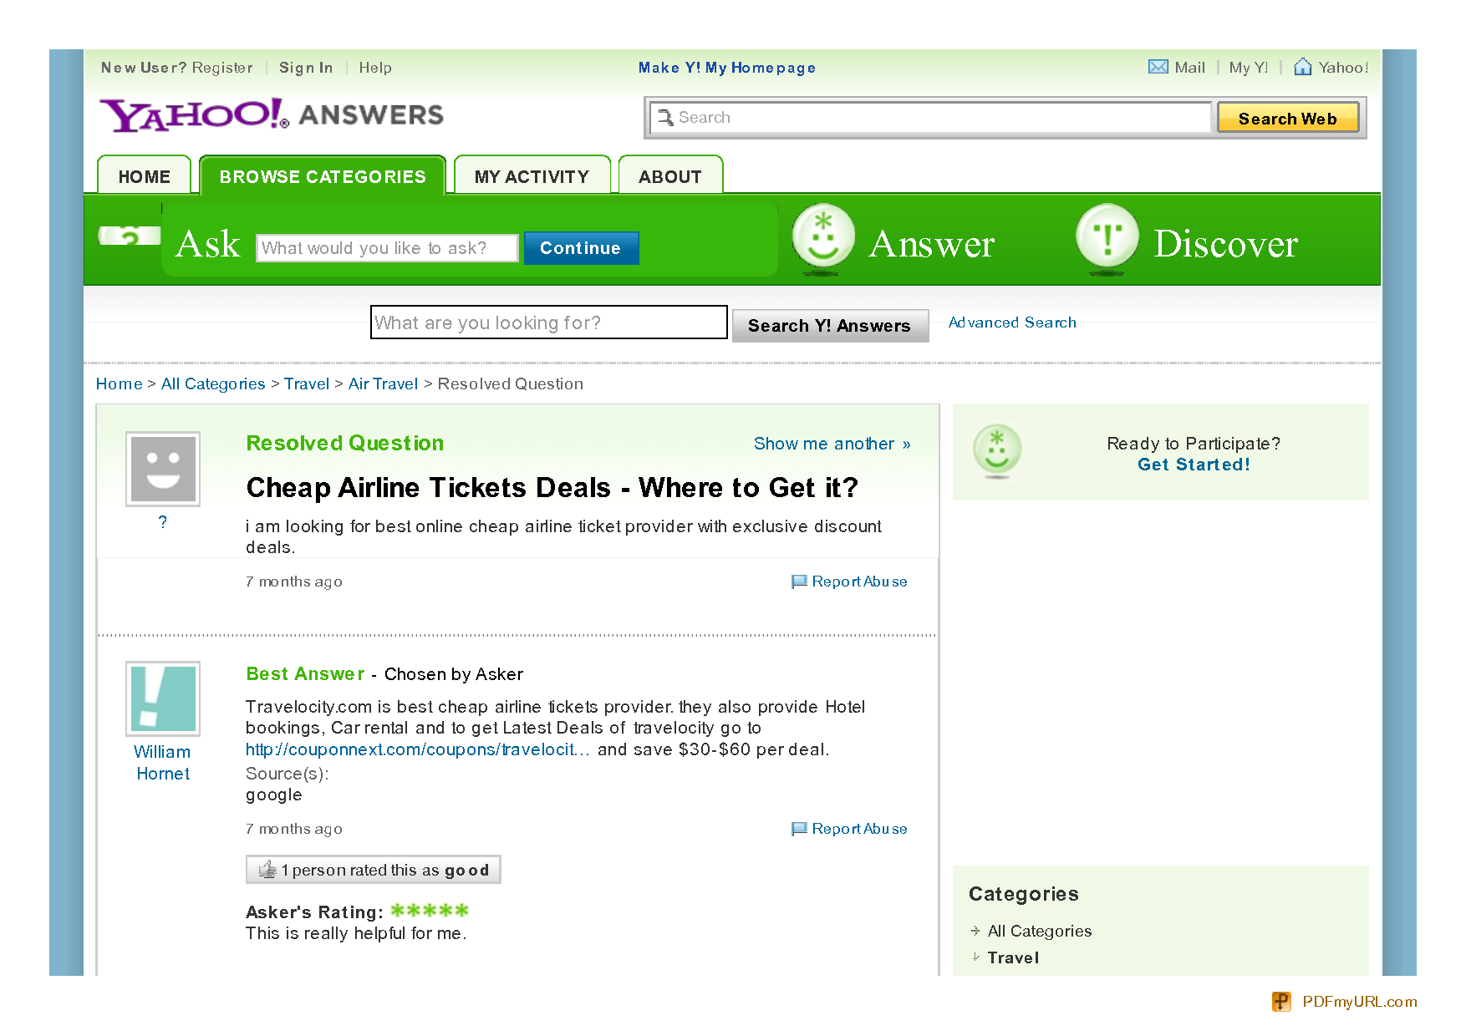
Task: Click Show me another link
Action: (831, 444)
